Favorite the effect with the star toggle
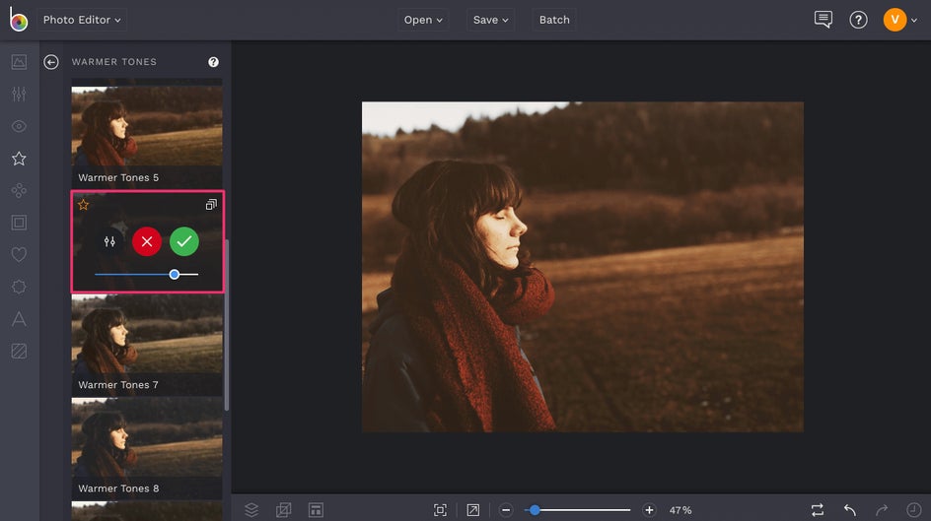 point(83,205)
